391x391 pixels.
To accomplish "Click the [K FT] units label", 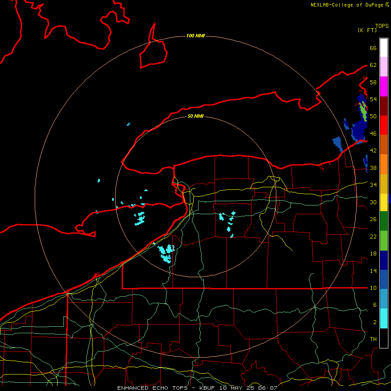I will (x=367, y=30).
